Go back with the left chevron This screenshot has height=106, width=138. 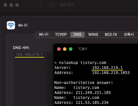pos(29,5)
